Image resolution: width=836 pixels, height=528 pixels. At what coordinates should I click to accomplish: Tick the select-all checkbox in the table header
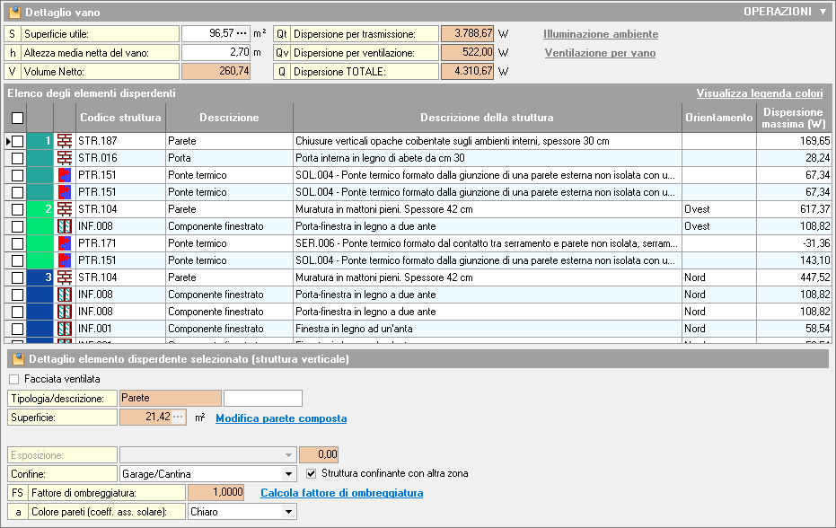pos(17,118)
